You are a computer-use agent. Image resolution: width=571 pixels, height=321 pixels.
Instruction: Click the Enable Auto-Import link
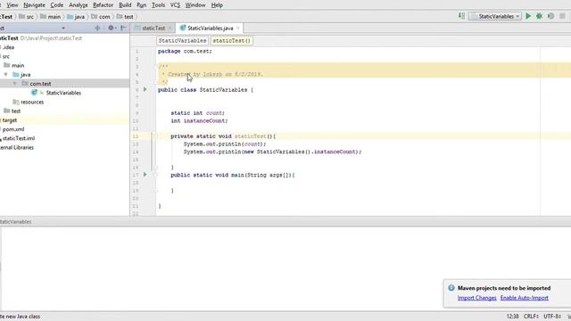524,298
